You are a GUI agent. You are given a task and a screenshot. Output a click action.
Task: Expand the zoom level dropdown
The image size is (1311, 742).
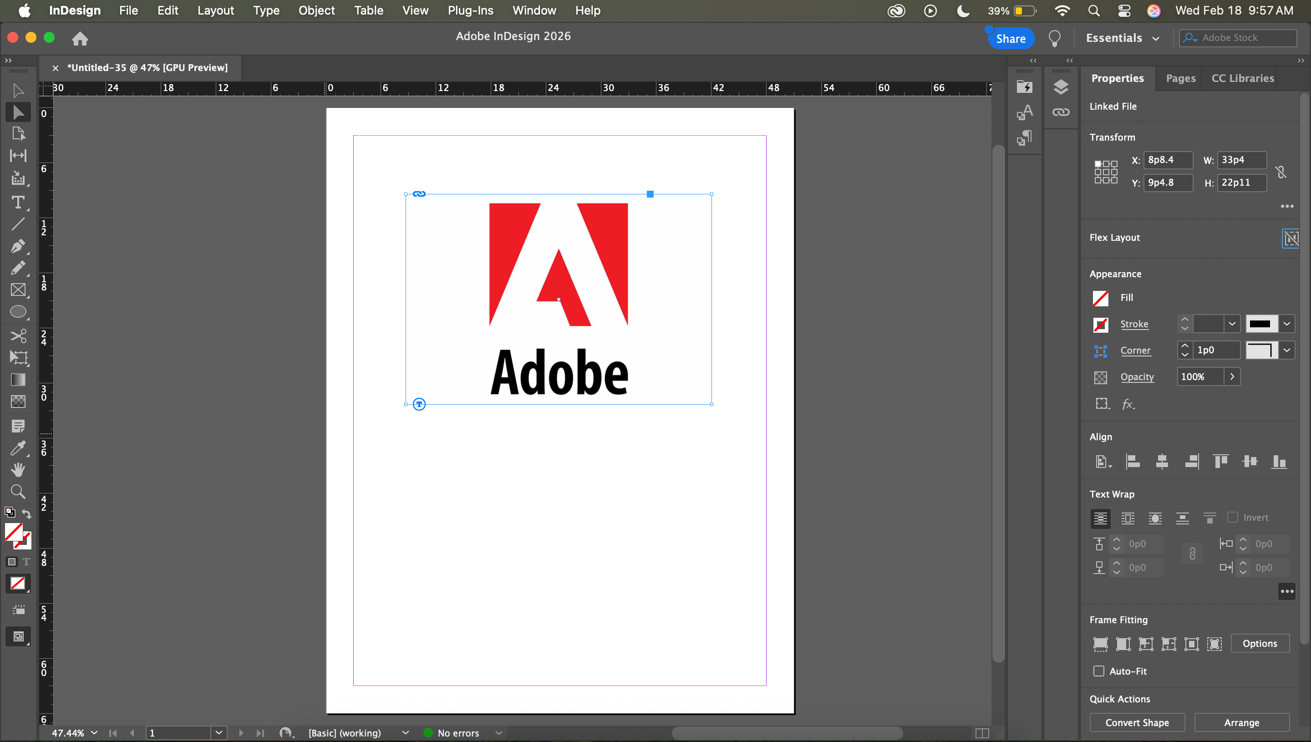pyautogui.click(x=94, y=733)
